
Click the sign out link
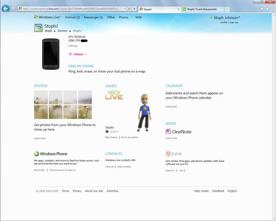(234, 22)
